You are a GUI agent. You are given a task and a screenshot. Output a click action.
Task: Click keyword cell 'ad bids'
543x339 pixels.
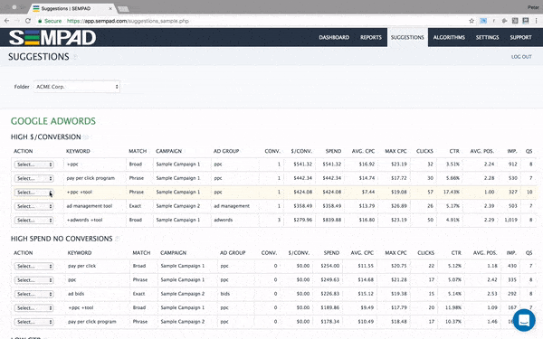(76, 294)
